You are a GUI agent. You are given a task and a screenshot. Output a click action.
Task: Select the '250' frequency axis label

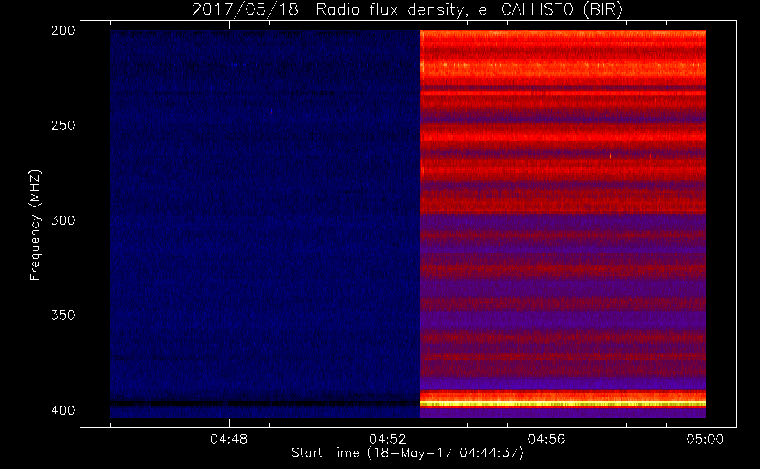pos(62,125)
